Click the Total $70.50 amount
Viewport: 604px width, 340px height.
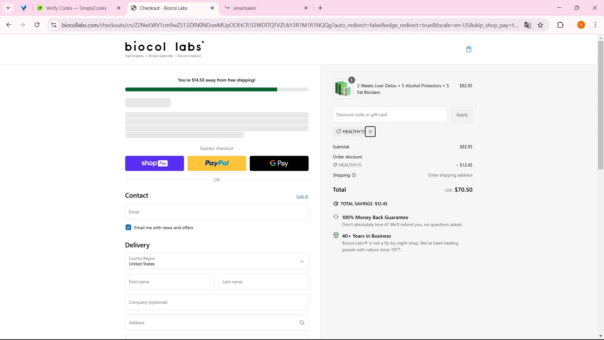pyautogui.click(x=463, y=190)
